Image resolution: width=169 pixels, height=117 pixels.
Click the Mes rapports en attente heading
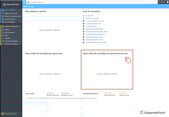click(36, 11)
